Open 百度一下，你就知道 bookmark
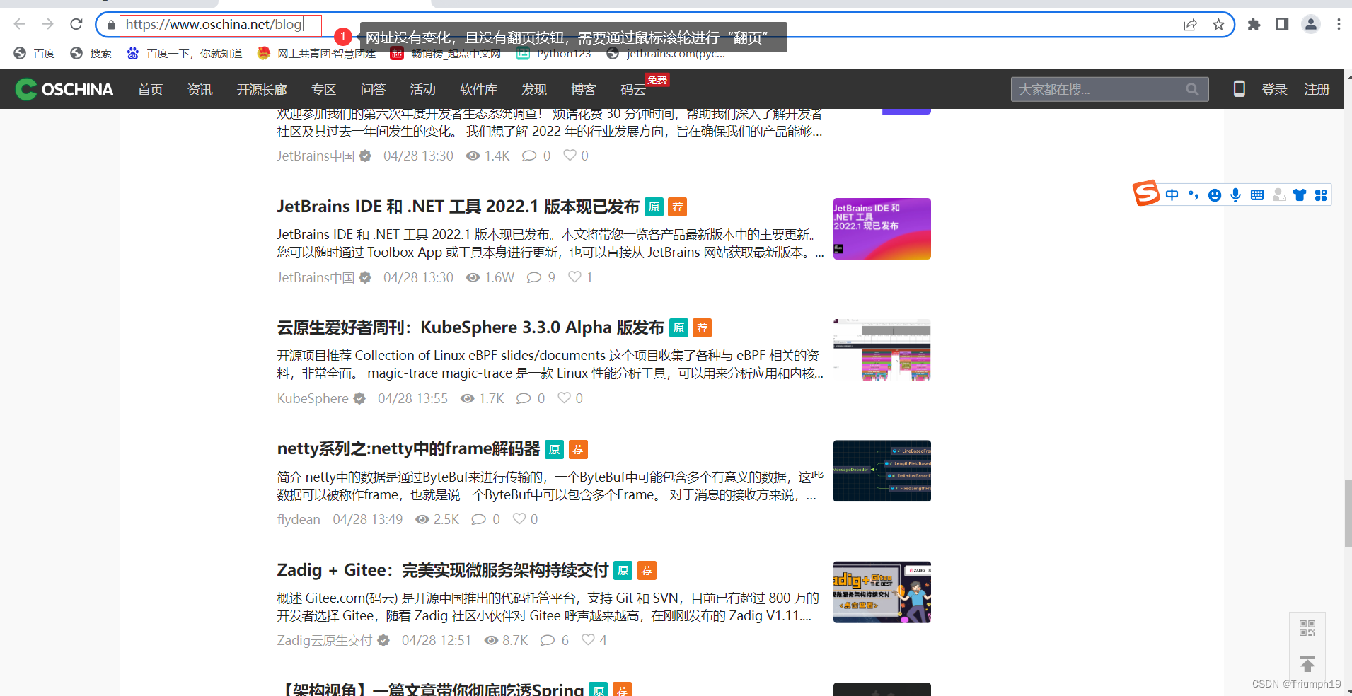 [x=185, y=53]
